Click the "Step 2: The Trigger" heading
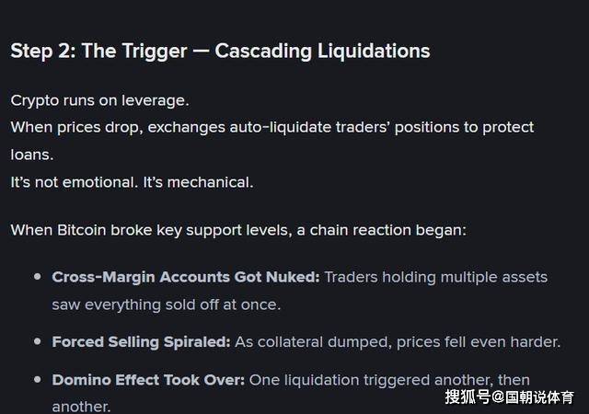This screenshot has width=589, height=414. point(220,51)
